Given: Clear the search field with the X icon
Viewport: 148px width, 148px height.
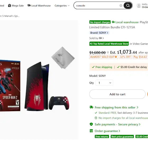Looking at the screenshot, I should click(121, 6).
